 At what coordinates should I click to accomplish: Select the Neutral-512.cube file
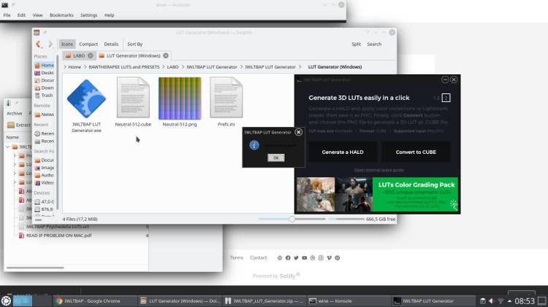click(x=133, y=97)
